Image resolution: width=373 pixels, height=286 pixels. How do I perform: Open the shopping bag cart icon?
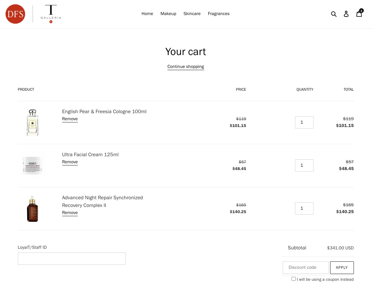(359, 13)
